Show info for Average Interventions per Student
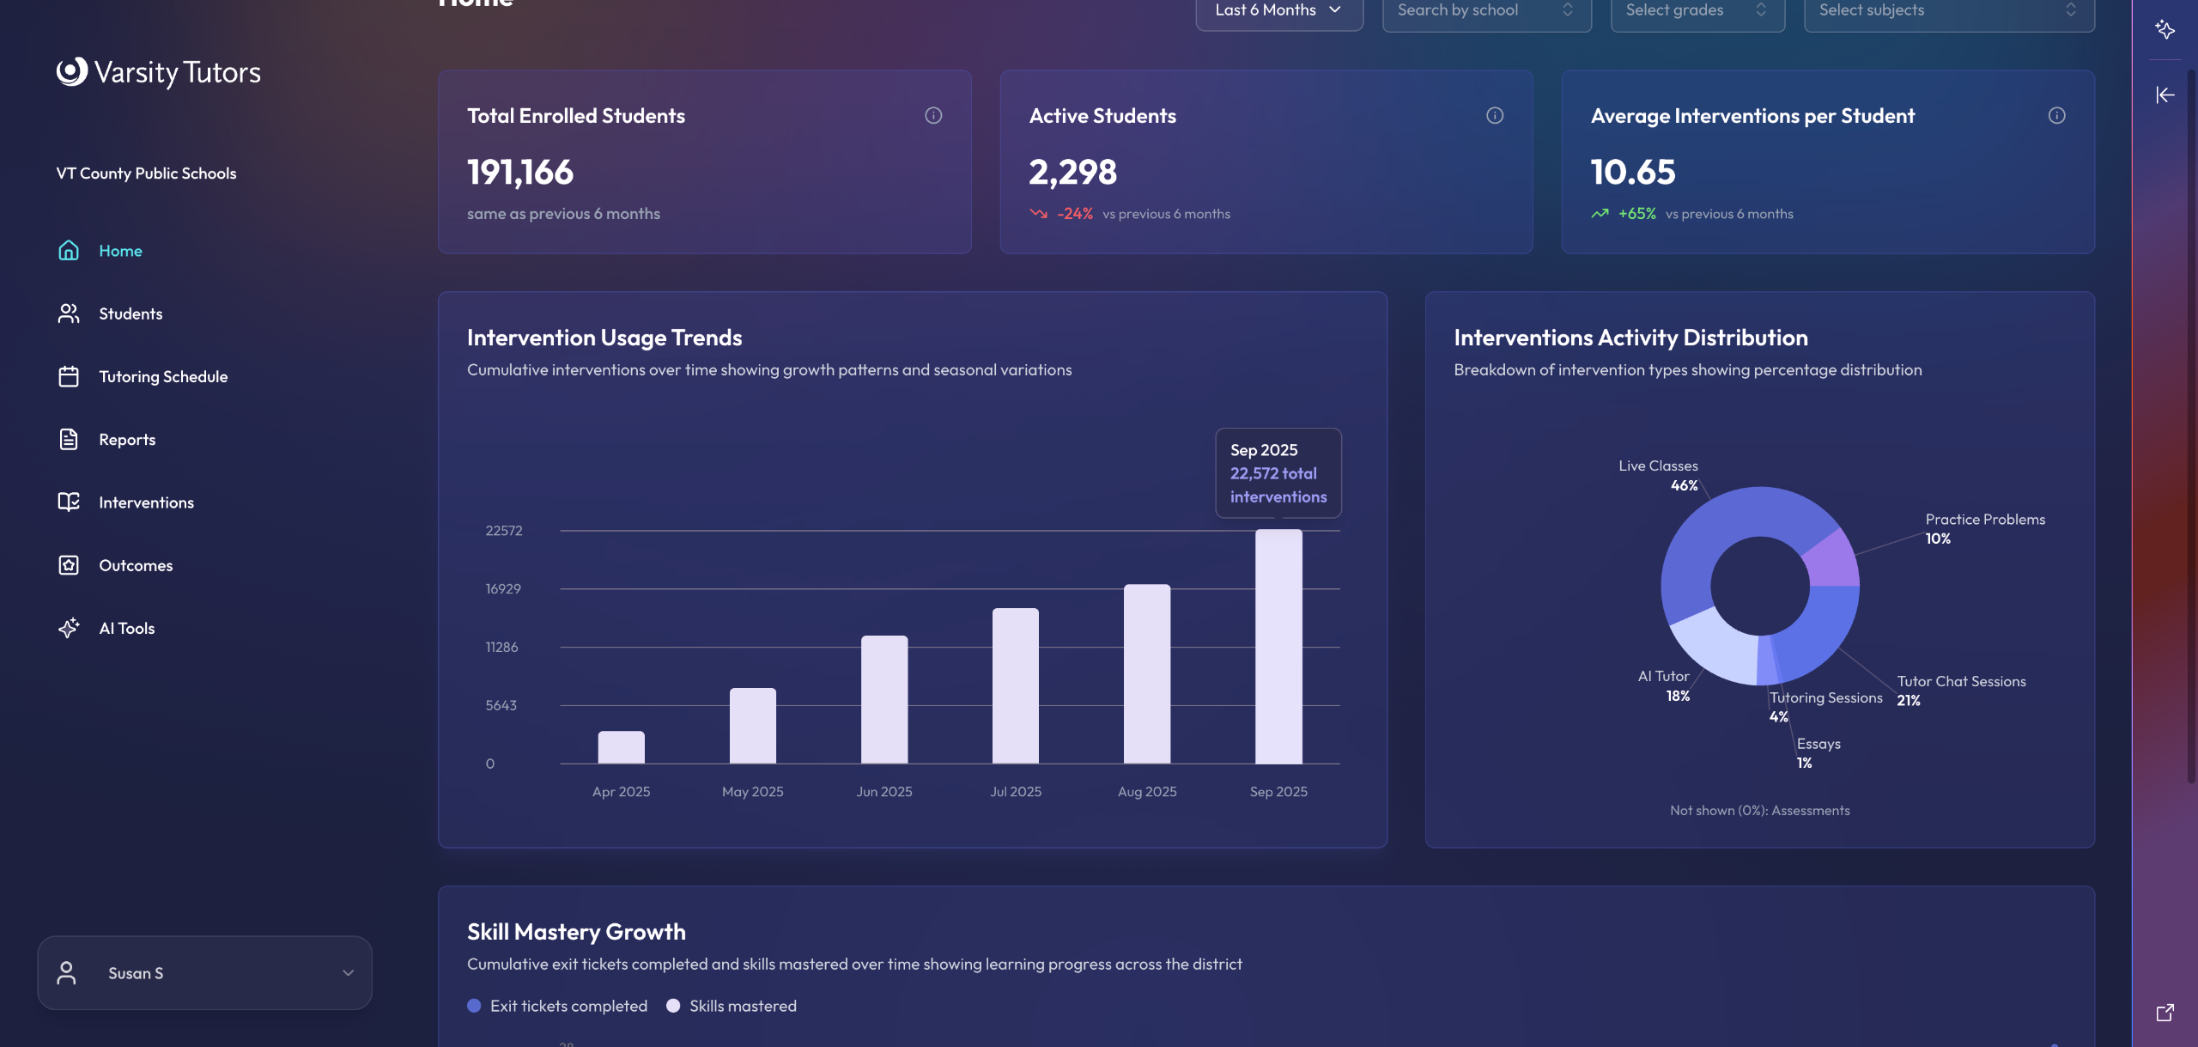This screenshot has width=2198, height=1047. pyautogui.click(x=2056, y=116)
